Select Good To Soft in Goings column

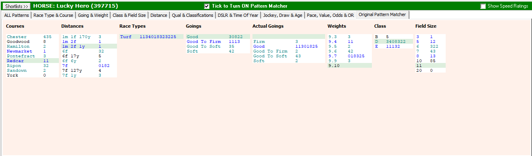pyautogui.click(x=218, y=47)
